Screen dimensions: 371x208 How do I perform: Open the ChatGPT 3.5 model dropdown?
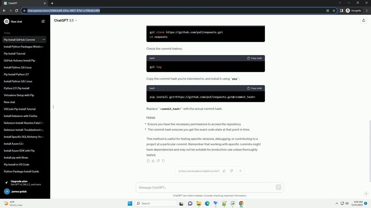point(66,20)
